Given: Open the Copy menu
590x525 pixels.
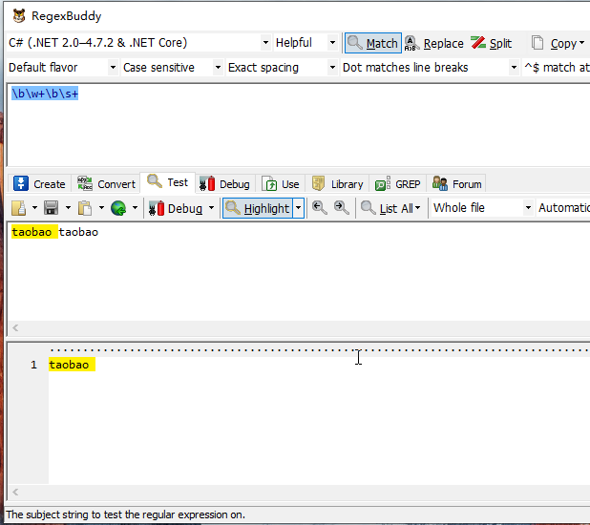Looking at the screenshot, I should (x=567, y=44).
